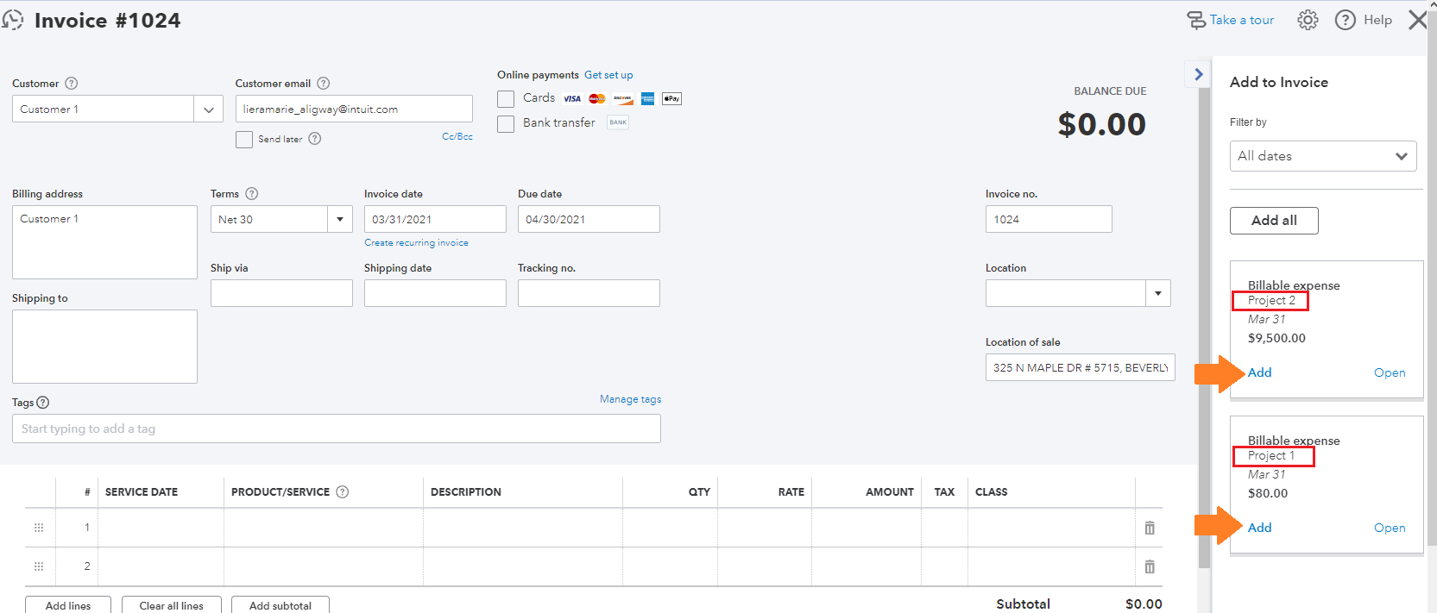Click the Ship via field
The width and height of the screenshot is (1437, 613).
pyautogui.click(x=281, y=293)
